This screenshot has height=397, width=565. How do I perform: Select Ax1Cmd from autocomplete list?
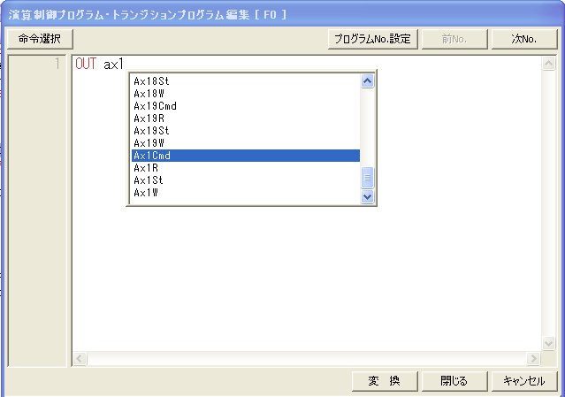[x=245, y=156]
